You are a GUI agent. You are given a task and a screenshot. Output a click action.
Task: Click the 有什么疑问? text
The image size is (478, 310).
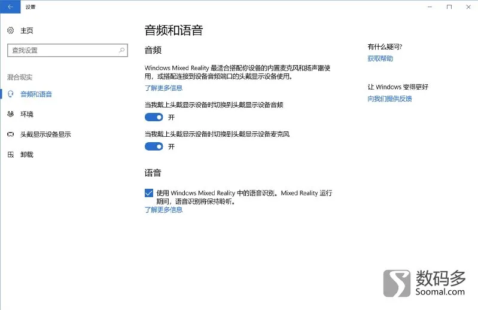[x=385, y=47]
